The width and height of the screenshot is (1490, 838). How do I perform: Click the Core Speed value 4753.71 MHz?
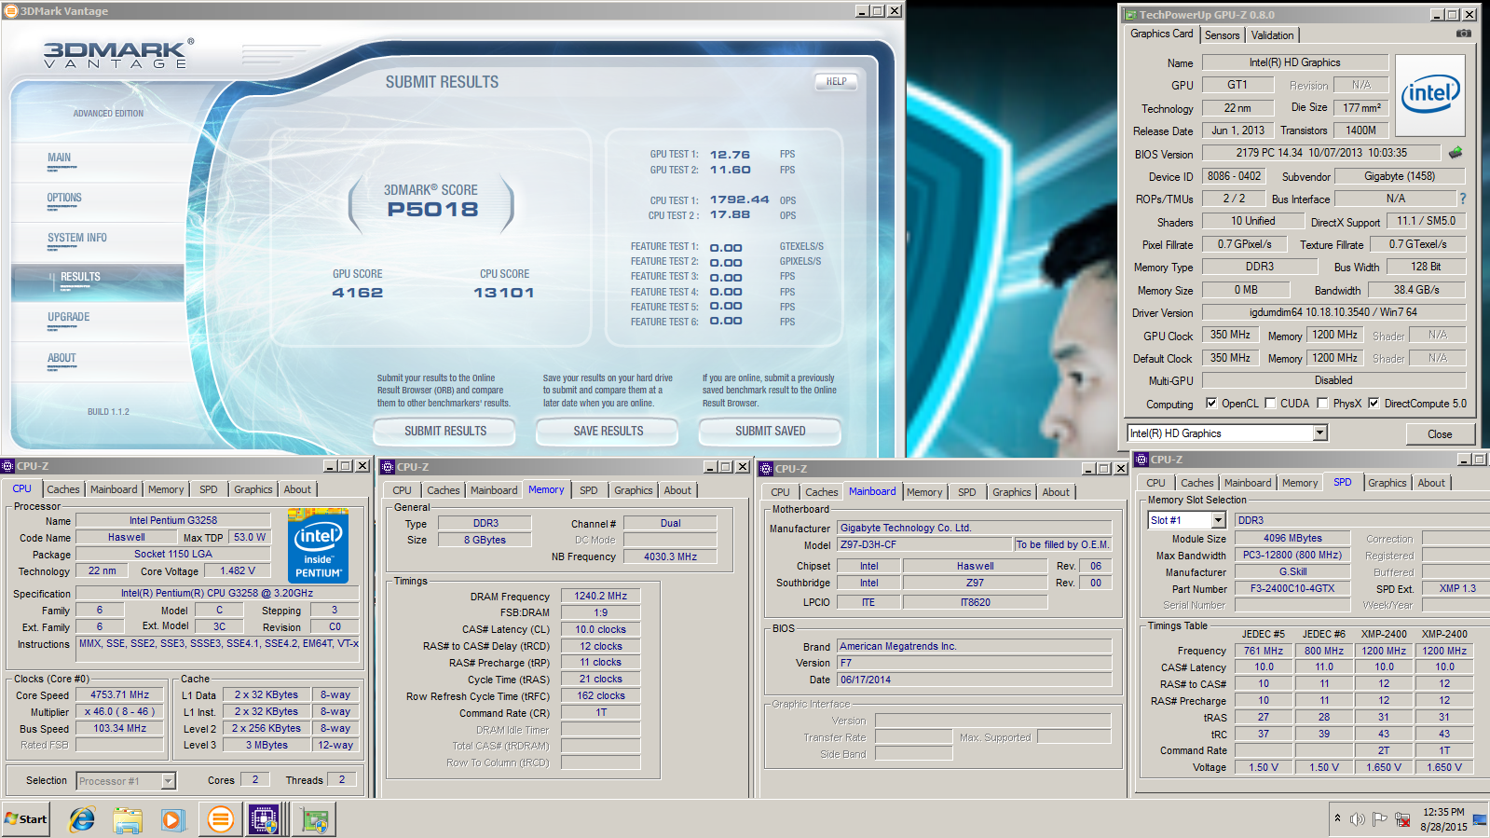(119, 694)
